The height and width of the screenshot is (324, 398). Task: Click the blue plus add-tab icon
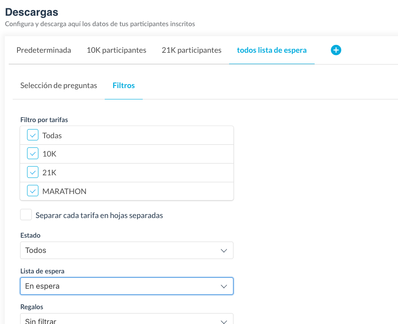[336, 50]
